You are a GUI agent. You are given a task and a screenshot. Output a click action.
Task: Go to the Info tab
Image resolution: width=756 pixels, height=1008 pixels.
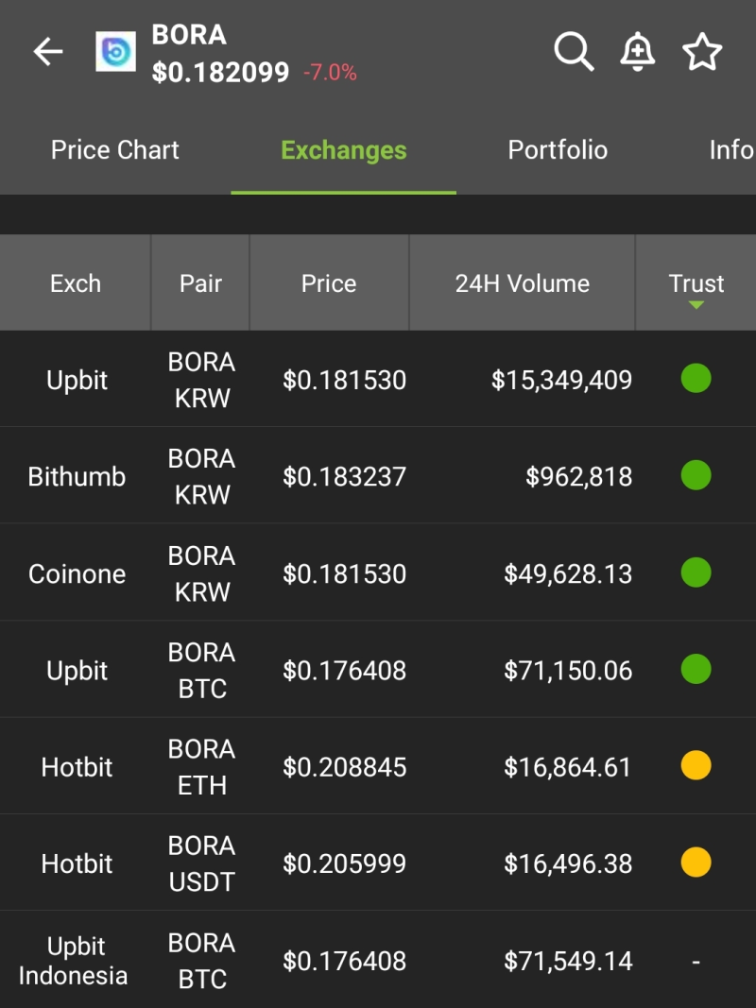coord(730,150)
